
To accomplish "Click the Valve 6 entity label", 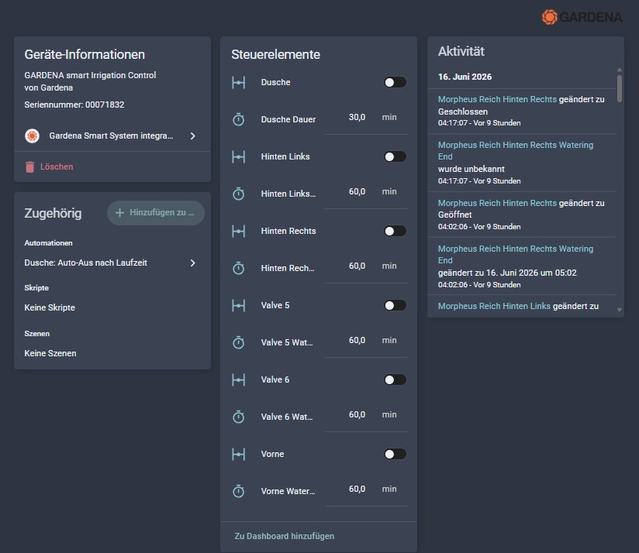I will tap(275, 380).
